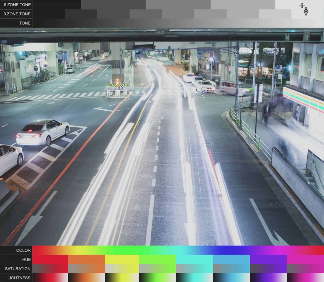Click the purple SATURATION gradient swatch
This screenshot has height=282, width=324.
[x=268, y=268]
